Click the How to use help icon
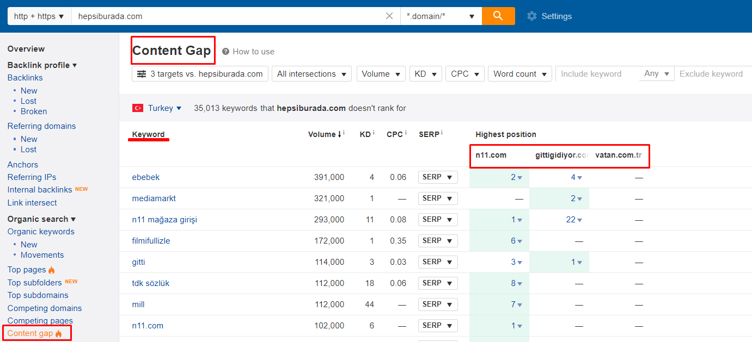Viewport: 752px width, 342px height. [x=225, y=52]
